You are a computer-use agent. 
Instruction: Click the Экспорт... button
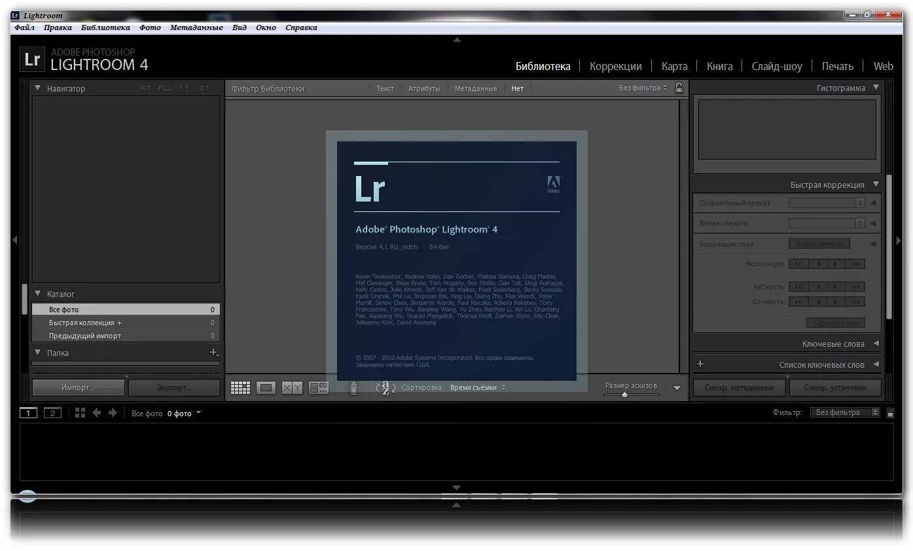(174, 387)
